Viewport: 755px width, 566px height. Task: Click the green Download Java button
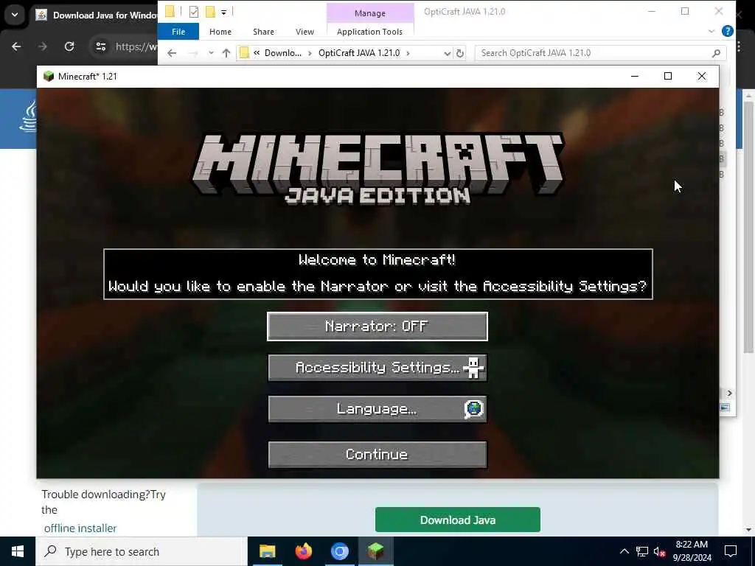click(x=457, y=520)
